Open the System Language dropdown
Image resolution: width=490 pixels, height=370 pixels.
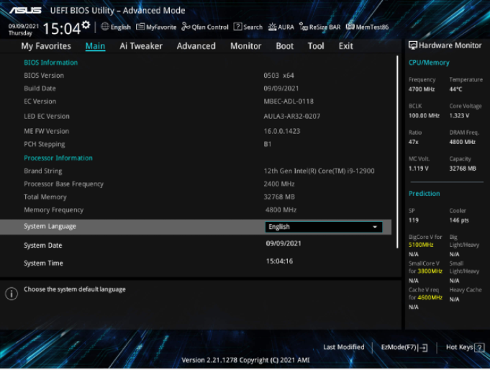tap(324, 227)
